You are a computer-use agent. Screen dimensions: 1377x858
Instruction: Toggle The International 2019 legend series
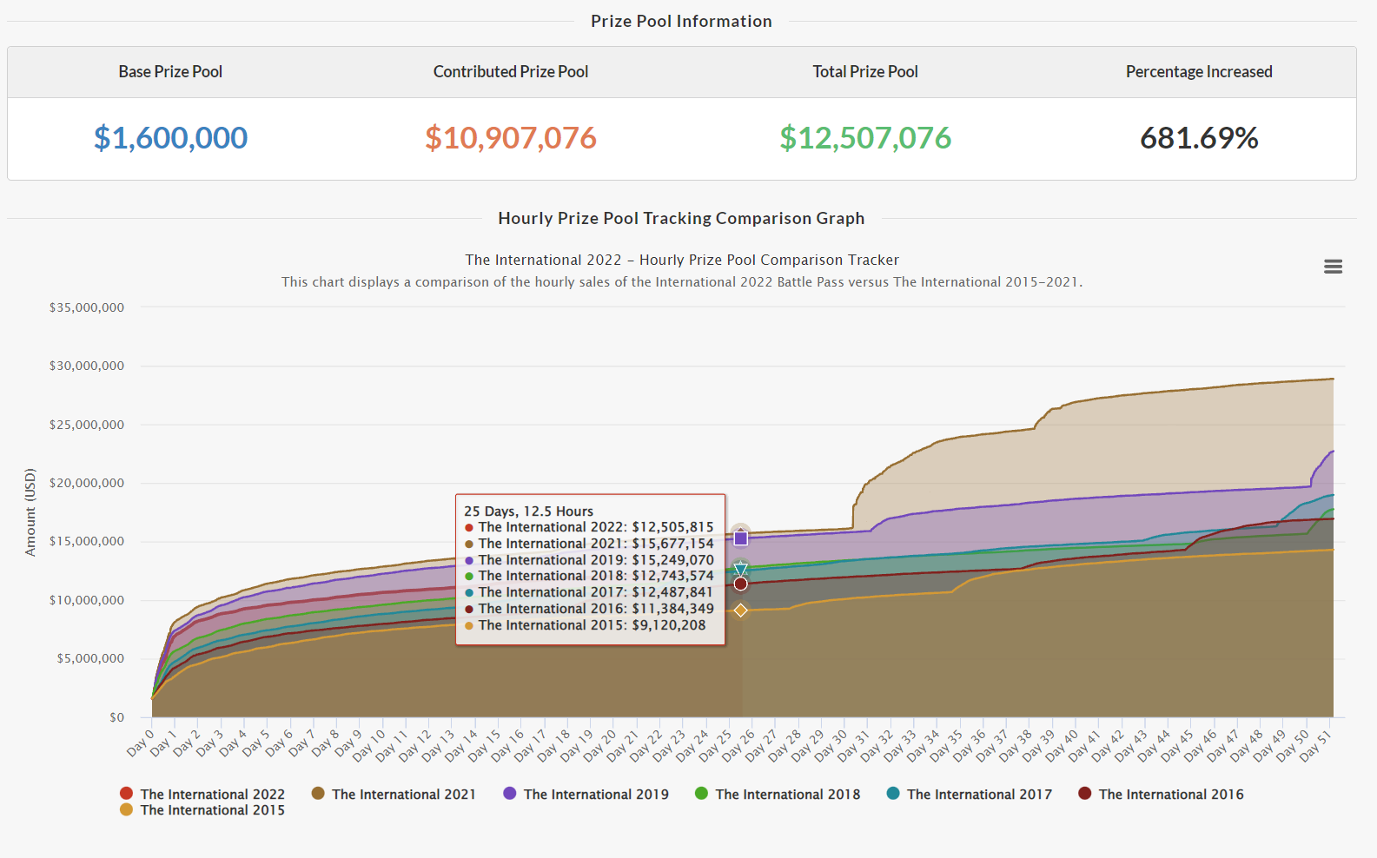coord(586,794)
